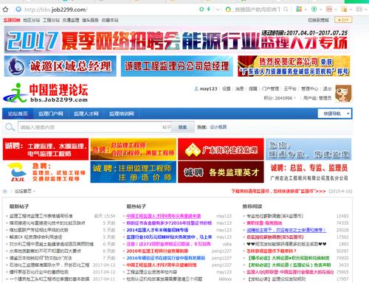Screen dimensions: 369x283
Task: Click the hot-search keyword link after 热搜
Action: tap(218, 127)
